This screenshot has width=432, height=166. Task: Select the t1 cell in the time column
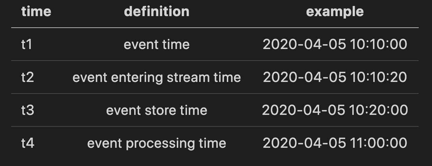click(x=27, y=44)
